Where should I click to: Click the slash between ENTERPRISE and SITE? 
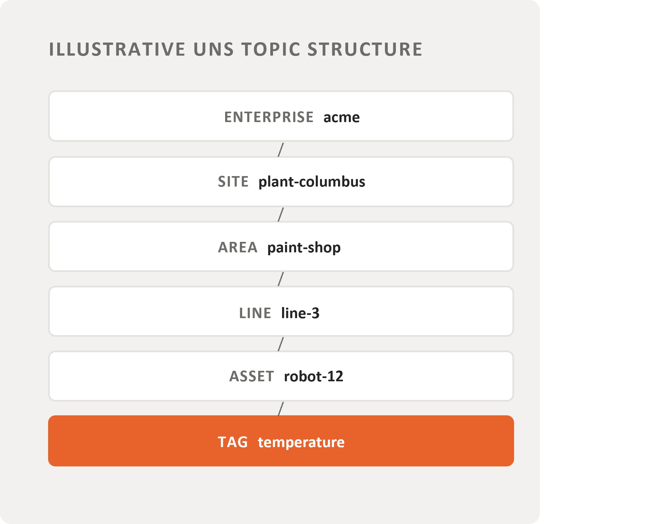(281, 150)
